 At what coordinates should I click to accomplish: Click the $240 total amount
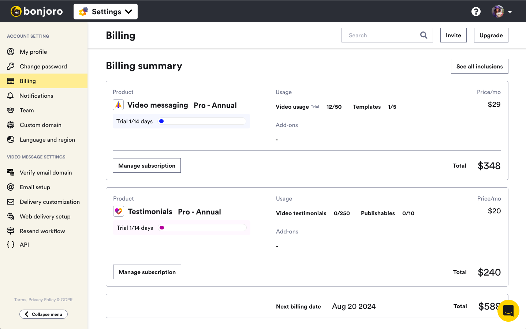(x=489, y=272)
